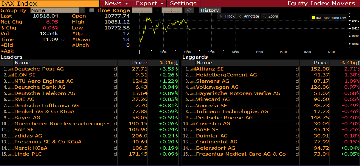Select the Annotate pencil tool
The image size is (360, 166).
tap(249, 16)
